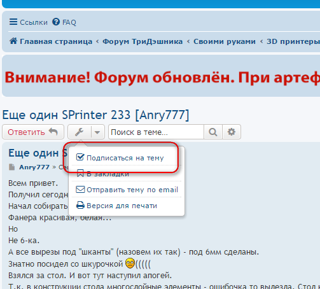Open the FAQ link
This screenshot has height=289, width=320.
(69, 22)
